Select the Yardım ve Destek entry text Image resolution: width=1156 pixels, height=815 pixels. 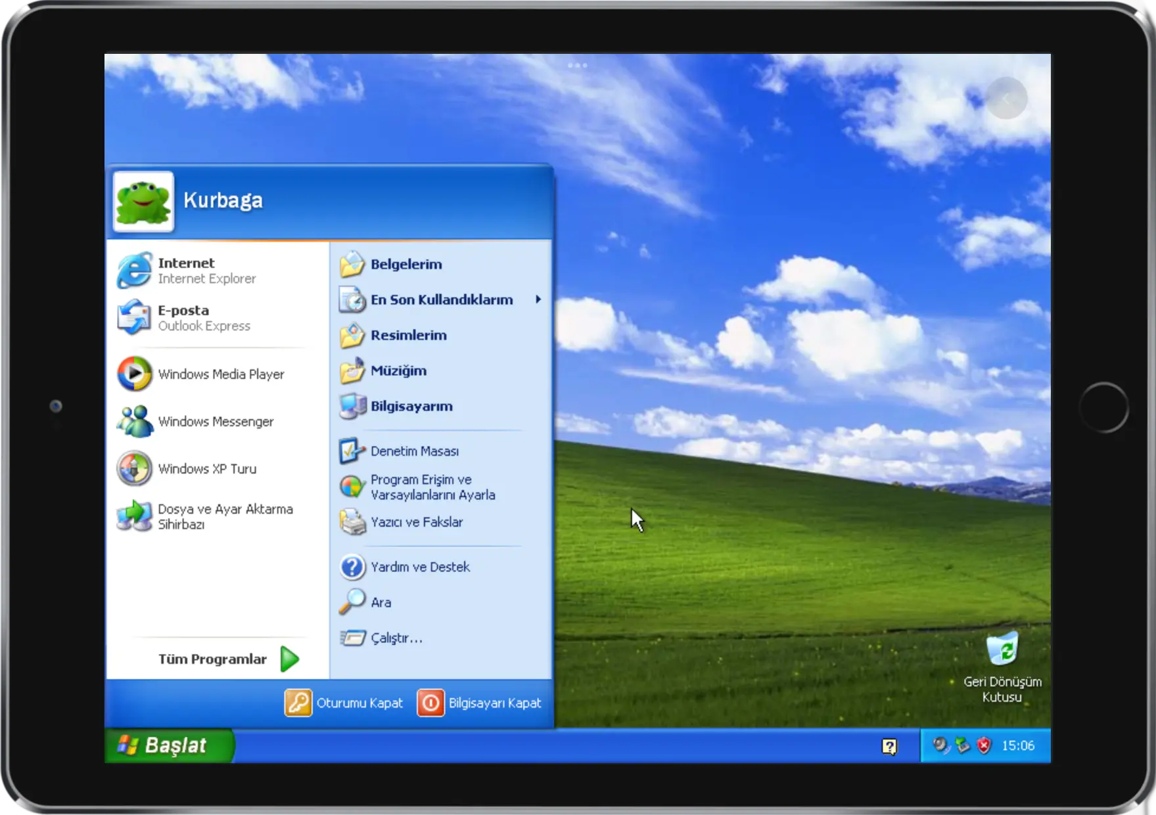[x=420, y=567]
